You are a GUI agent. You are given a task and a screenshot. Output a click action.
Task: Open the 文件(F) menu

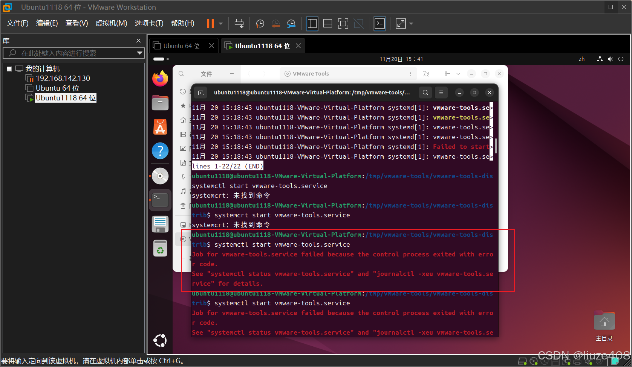18,23
